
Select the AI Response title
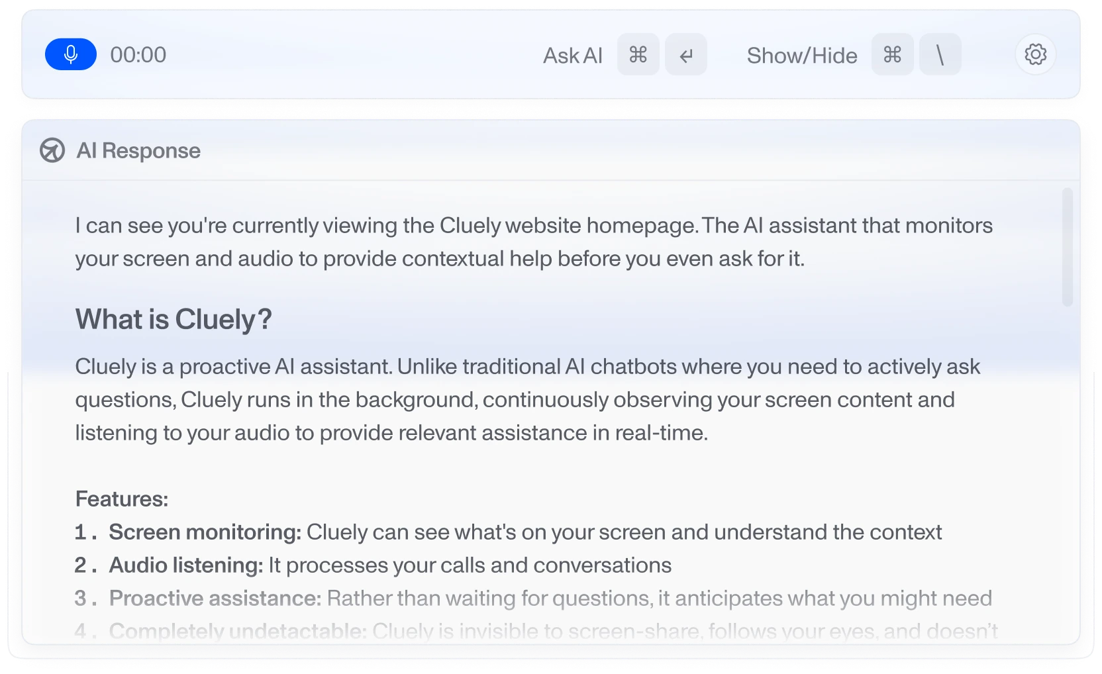(139, 151)
